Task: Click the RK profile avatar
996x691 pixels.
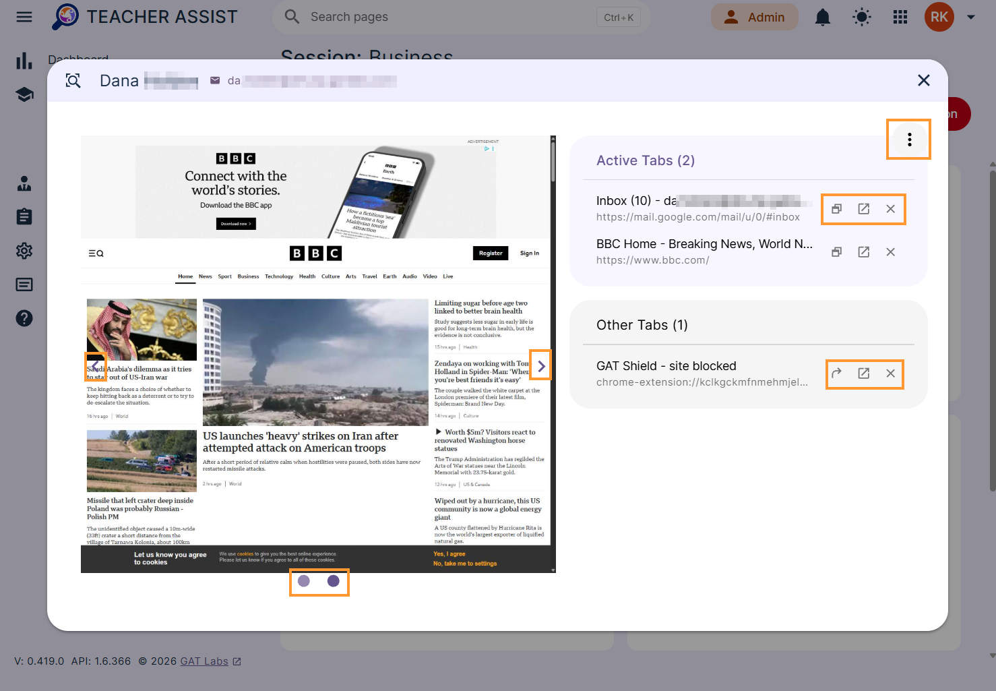Action: (939, 17)
